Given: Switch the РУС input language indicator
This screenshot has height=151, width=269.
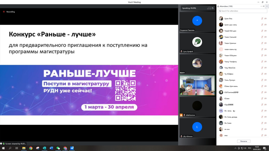Looking at the screenshot, I should pyautogui.click(x=249, y=148).
